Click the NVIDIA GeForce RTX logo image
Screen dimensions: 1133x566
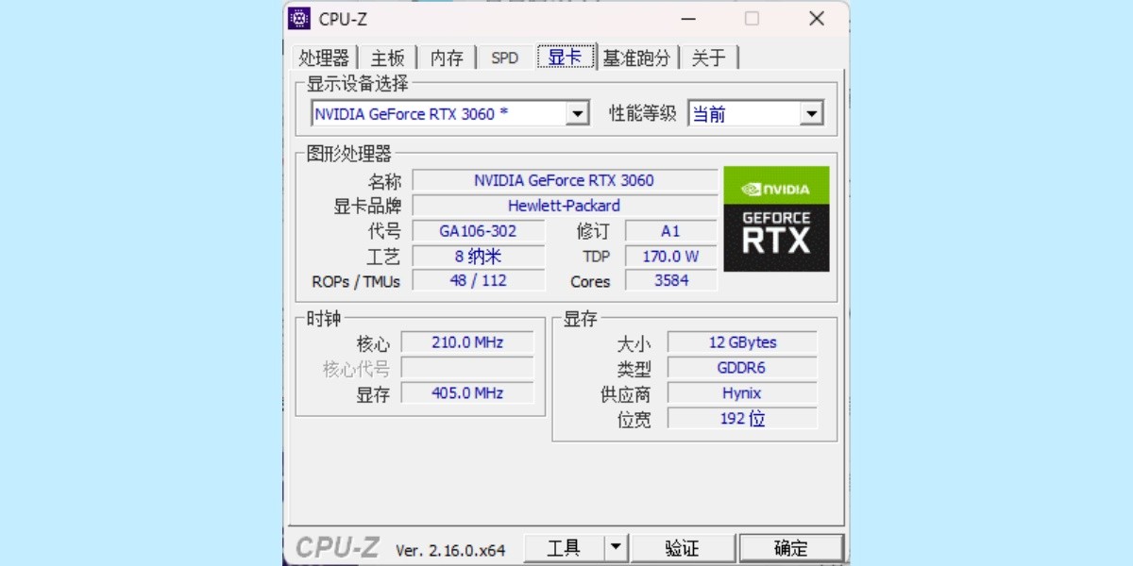tap(776, 219)
